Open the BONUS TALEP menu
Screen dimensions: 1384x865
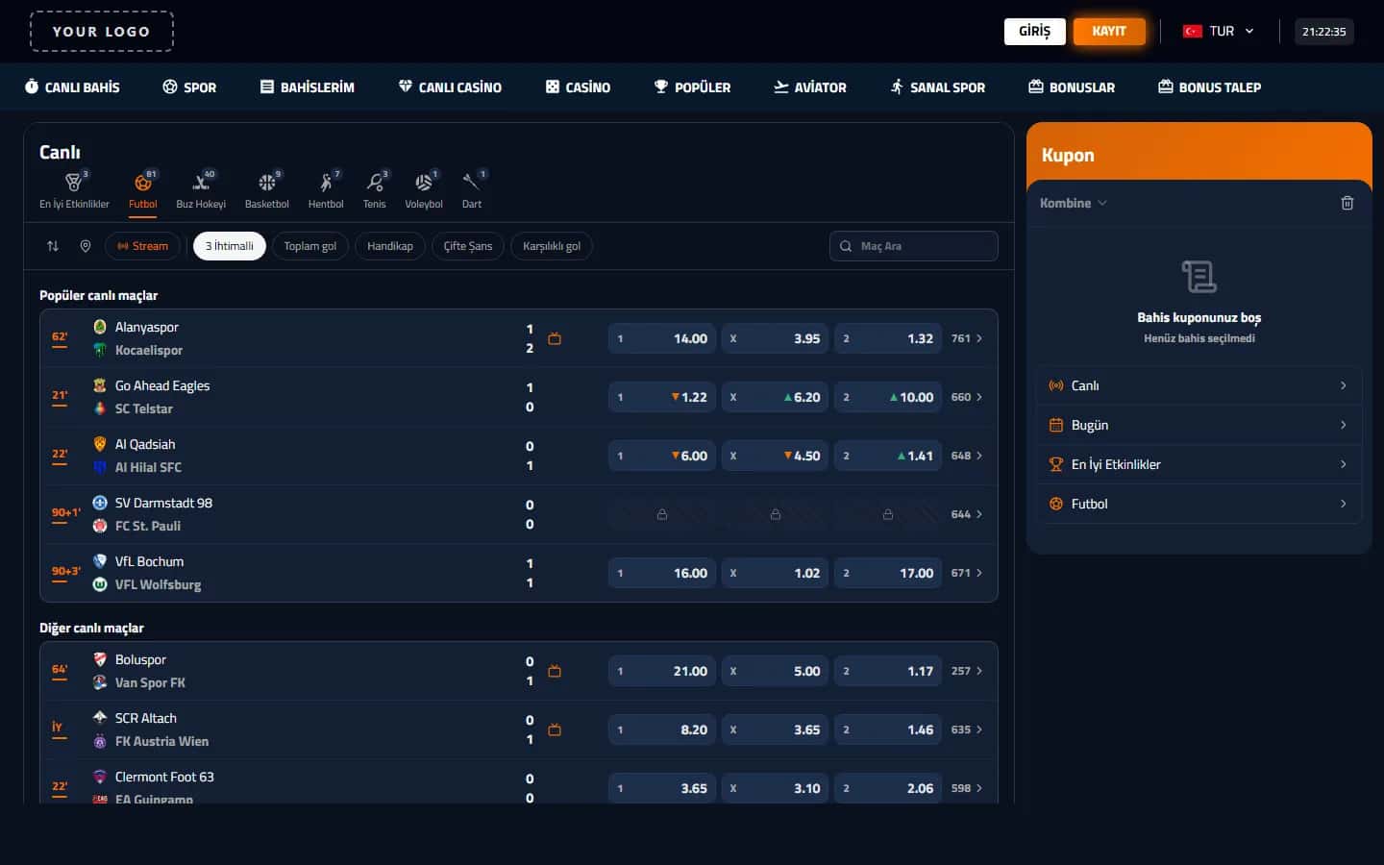point(1210,86)
